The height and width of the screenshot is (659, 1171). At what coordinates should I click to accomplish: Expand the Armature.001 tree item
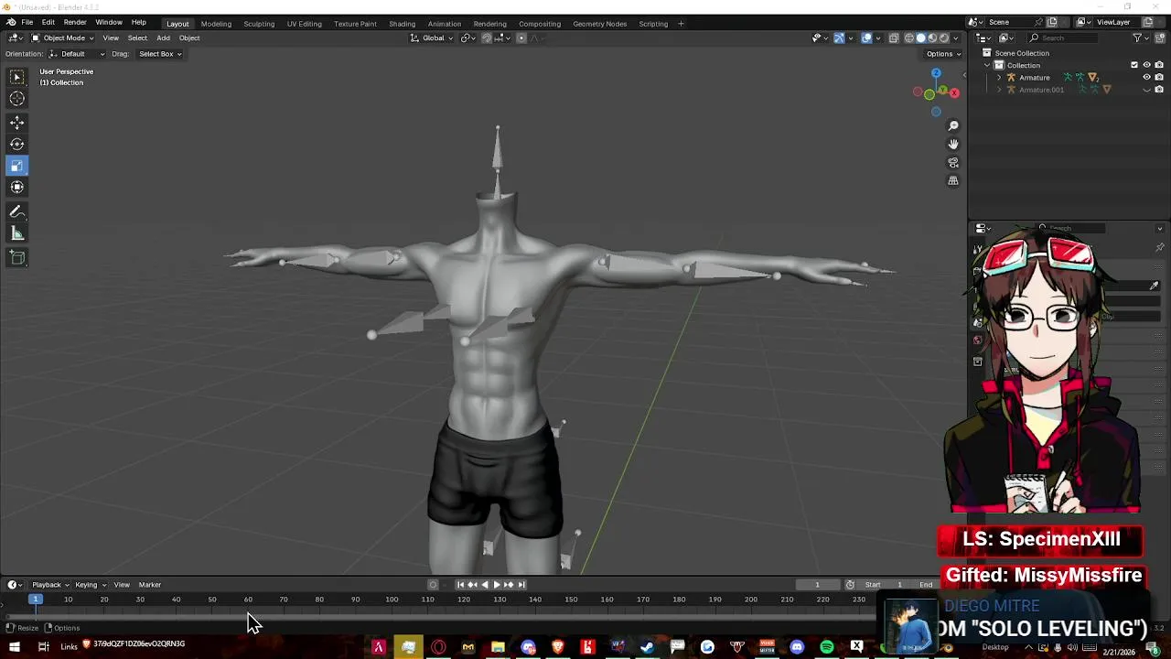999,90
